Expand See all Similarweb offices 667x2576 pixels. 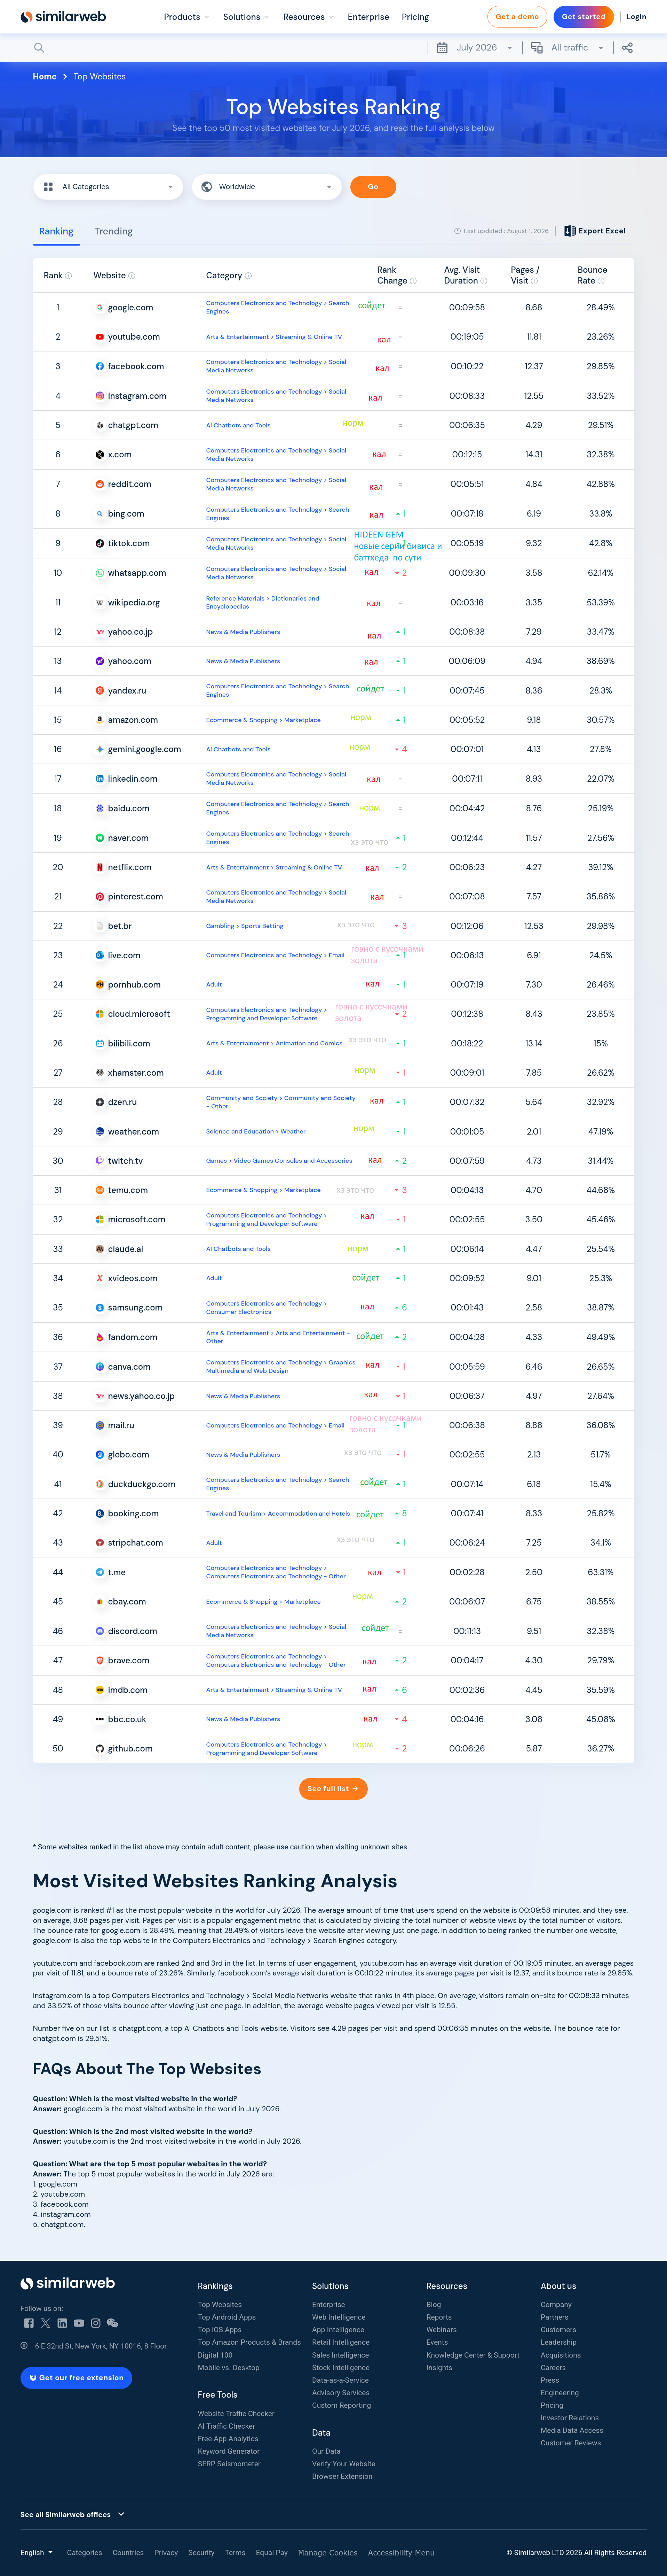click(73, 2514)
